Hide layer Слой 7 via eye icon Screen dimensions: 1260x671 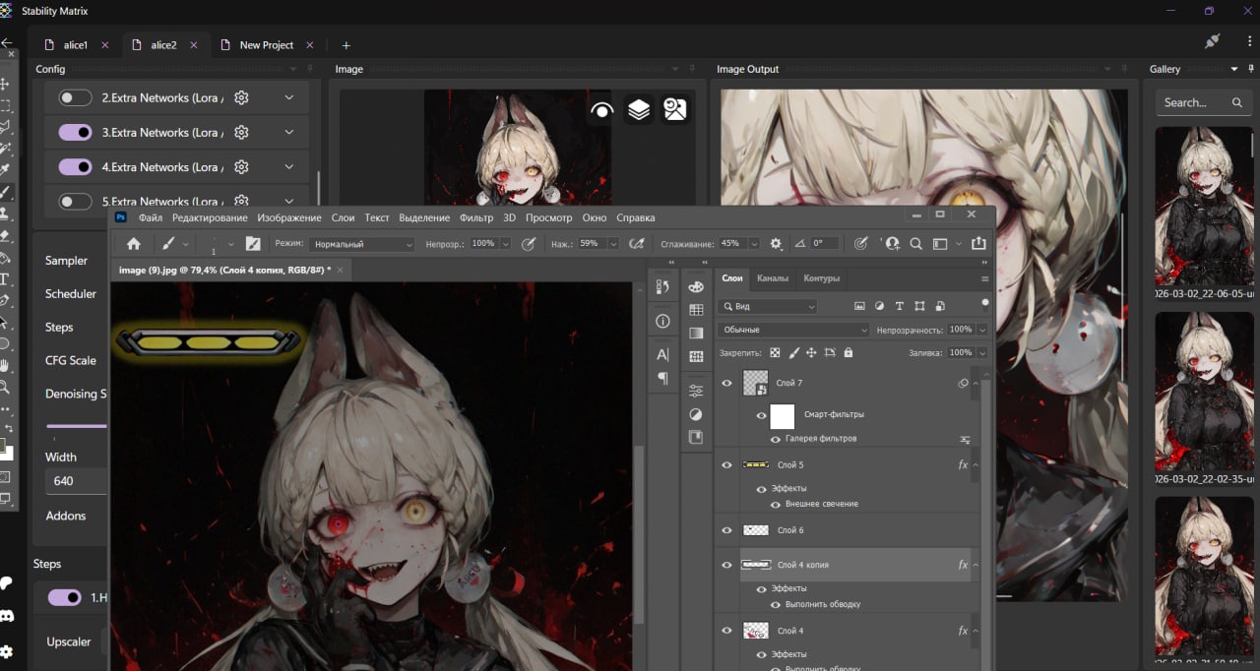(727, 383)
